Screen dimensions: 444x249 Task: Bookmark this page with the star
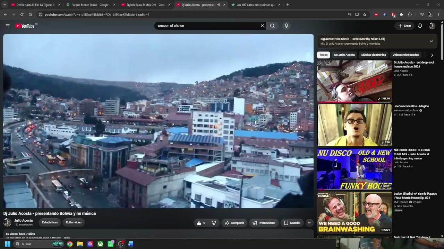point(365,15)
